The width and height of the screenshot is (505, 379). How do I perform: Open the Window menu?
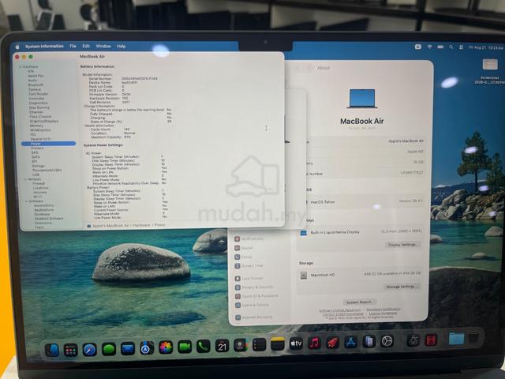(x=103, y=46)
